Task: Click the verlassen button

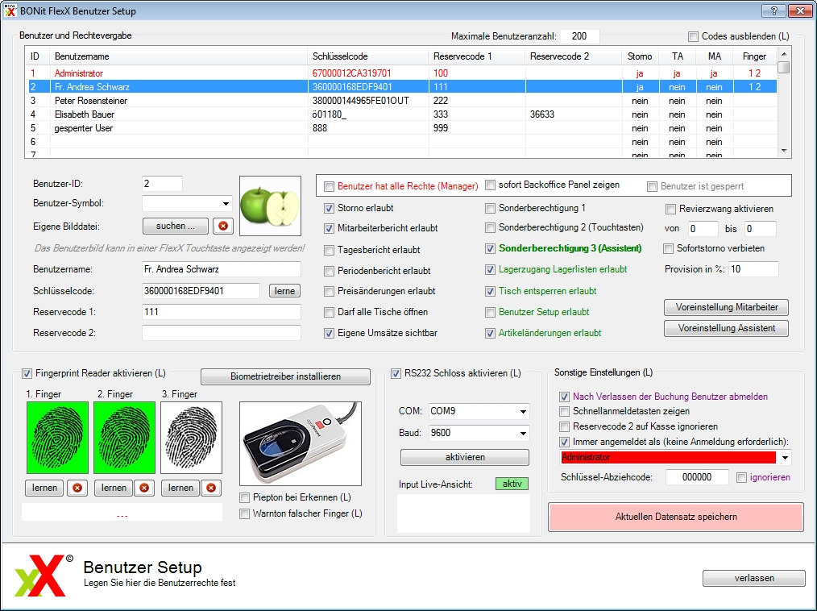Action: (754, 578)
